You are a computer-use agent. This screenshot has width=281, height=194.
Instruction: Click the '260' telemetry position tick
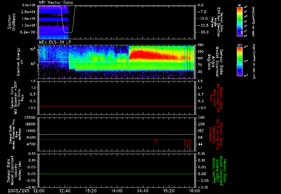coord(201,117)
